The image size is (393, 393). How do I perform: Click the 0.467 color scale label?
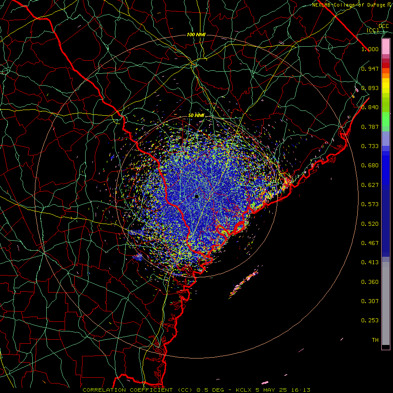pos(370,243)
